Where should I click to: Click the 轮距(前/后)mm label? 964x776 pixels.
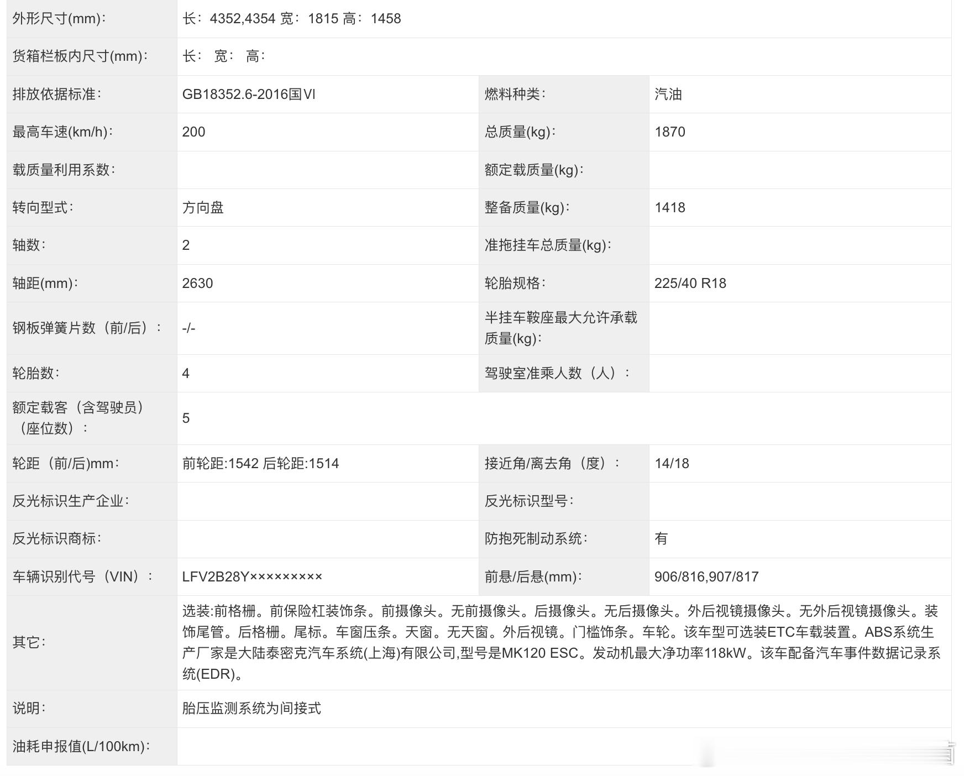pos(66,464)
